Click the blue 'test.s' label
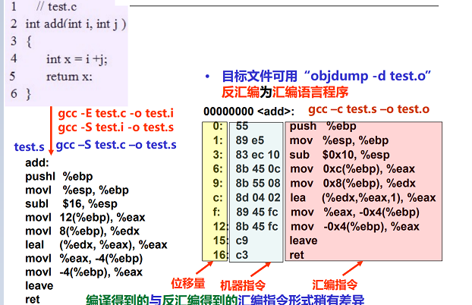The width and height of the screenshot is (472, 305). pyautogui.click(x=29, y=147)
